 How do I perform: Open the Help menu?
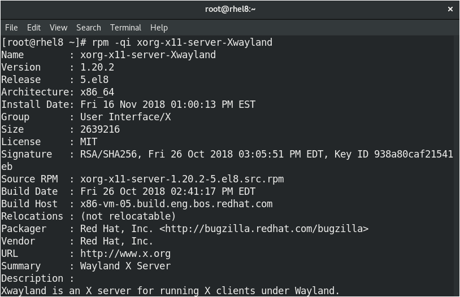(x=159, y=28)
